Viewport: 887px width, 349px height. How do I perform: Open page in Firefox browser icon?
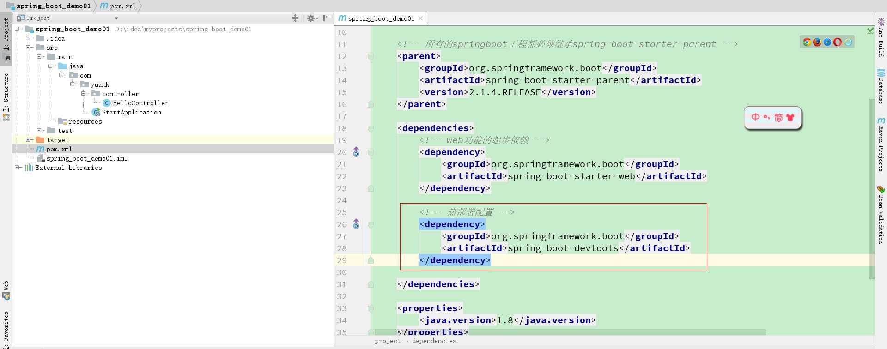(817, 42)
